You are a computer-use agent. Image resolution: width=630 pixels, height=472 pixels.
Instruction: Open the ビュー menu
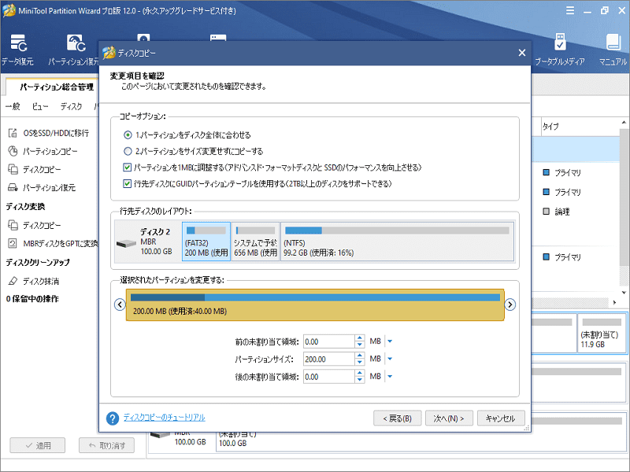tap(40, 106)
